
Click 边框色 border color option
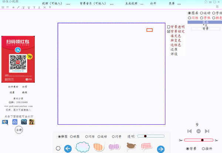(176, 45)
